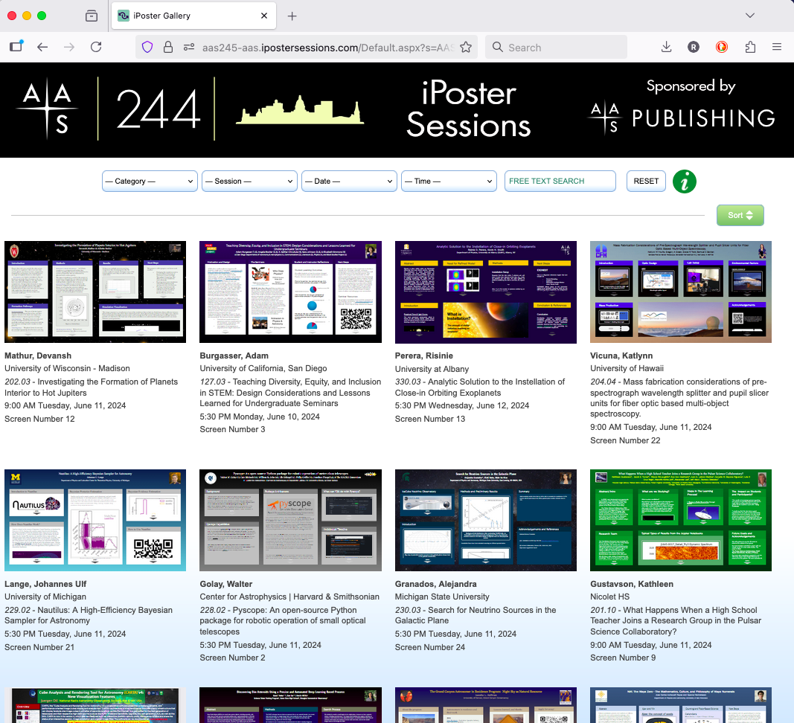Open the Firefox hamburger menu
Image resolution: width=794 pixels, height=723 pixels.
(x=776, y=47)
